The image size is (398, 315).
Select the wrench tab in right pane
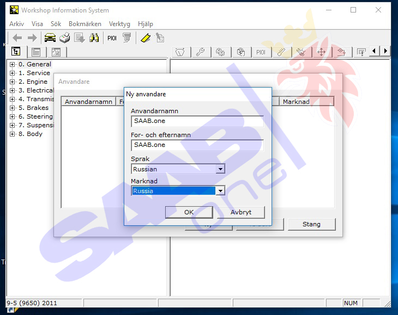coord(200,52)
